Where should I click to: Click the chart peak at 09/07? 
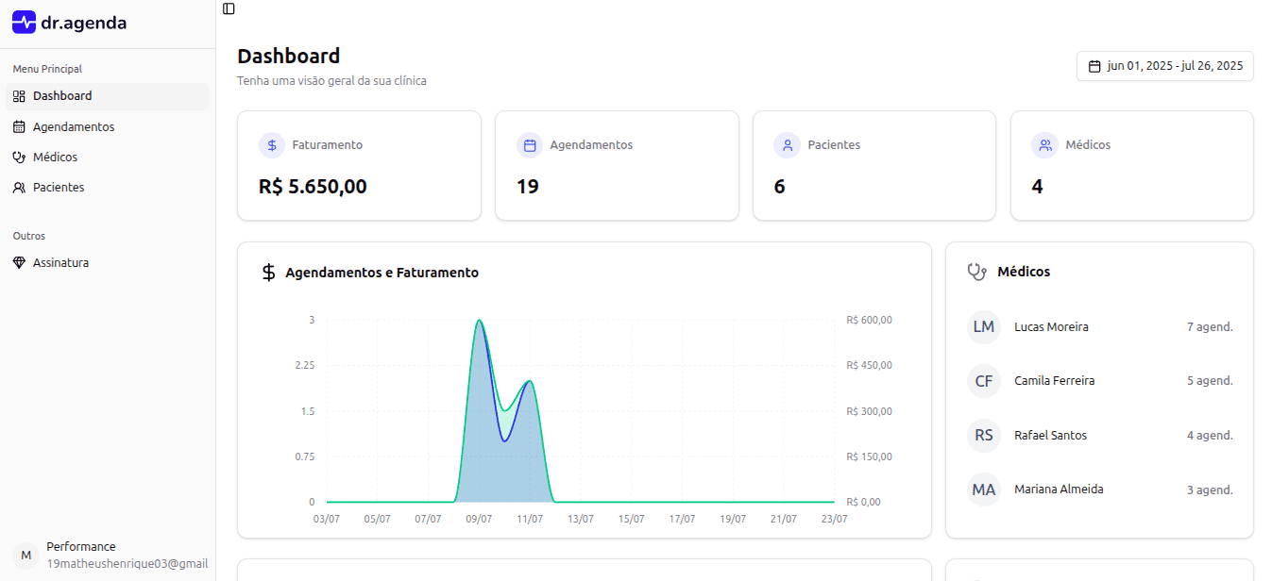point(480,321)
